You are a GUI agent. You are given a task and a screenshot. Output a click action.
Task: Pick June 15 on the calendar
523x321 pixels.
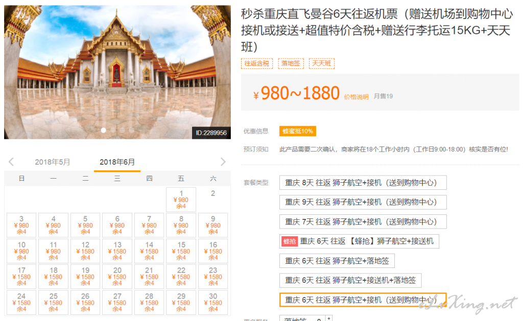click(181, 251)
